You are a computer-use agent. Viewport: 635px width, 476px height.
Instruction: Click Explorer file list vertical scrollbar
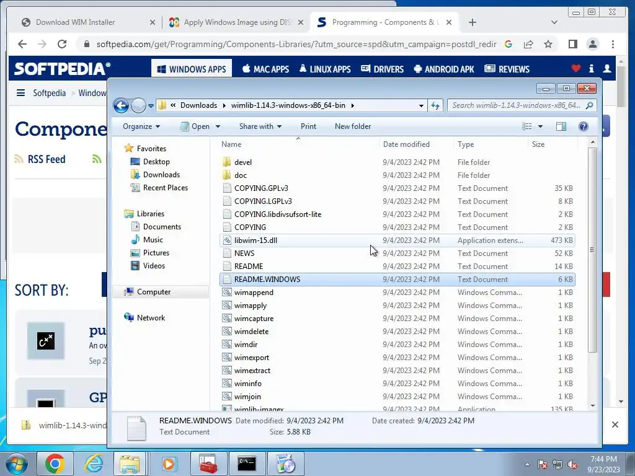pyautogui.click(x=592, y=249)
